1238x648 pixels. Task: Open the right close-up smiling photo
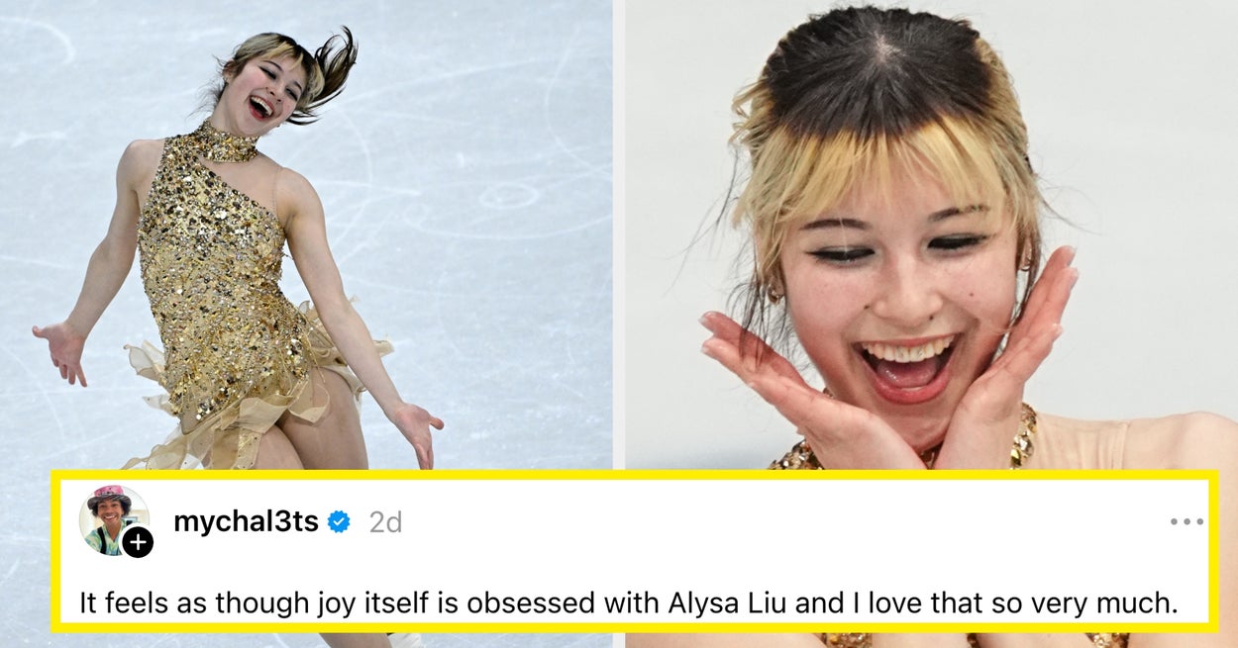931,235
